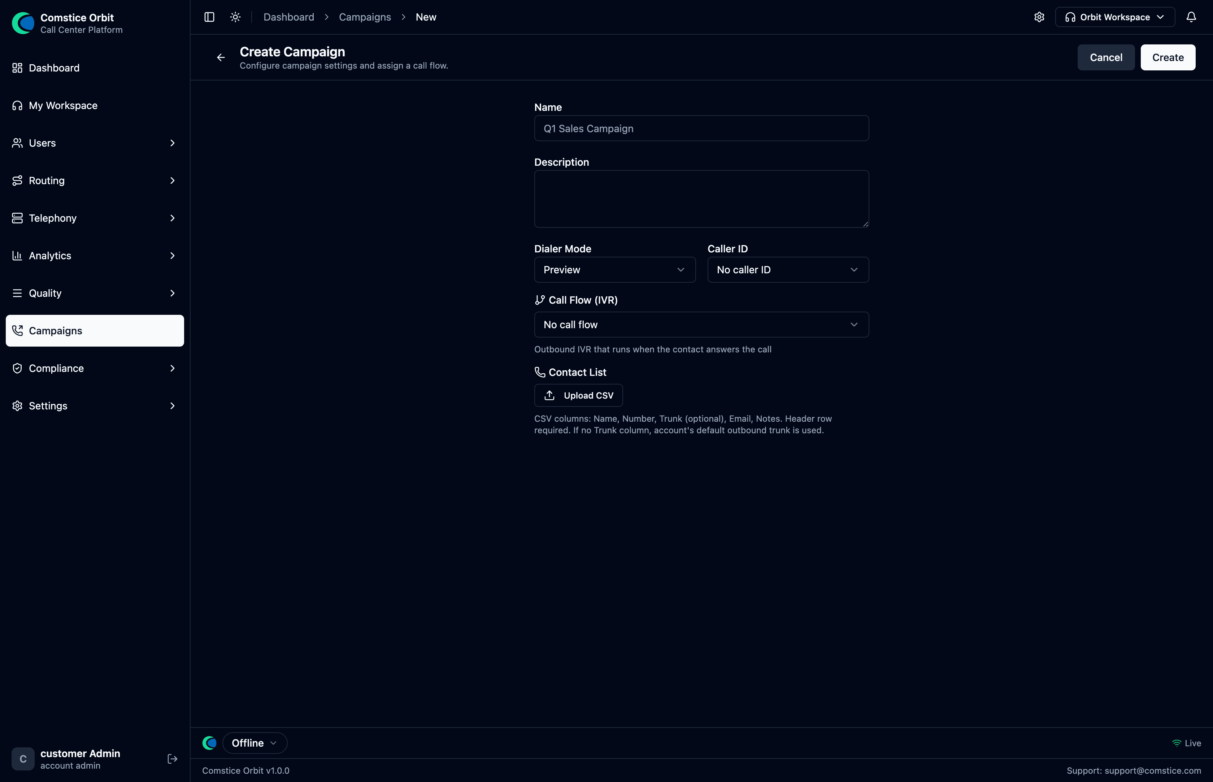
Task: Click the Create Campaign heading
Action: (x=292, y=52)
